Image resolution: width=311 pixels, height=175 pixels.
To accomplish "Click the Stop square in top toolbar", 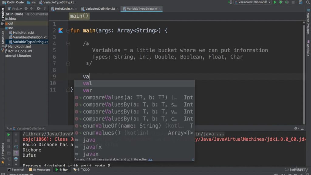I will tap(293, 2).
